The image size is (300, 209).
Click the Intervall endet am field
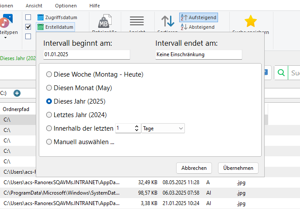point(199,54)
